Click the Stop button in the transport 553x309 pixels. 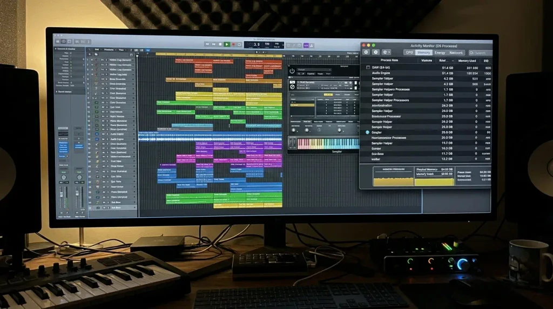[220, 44]
